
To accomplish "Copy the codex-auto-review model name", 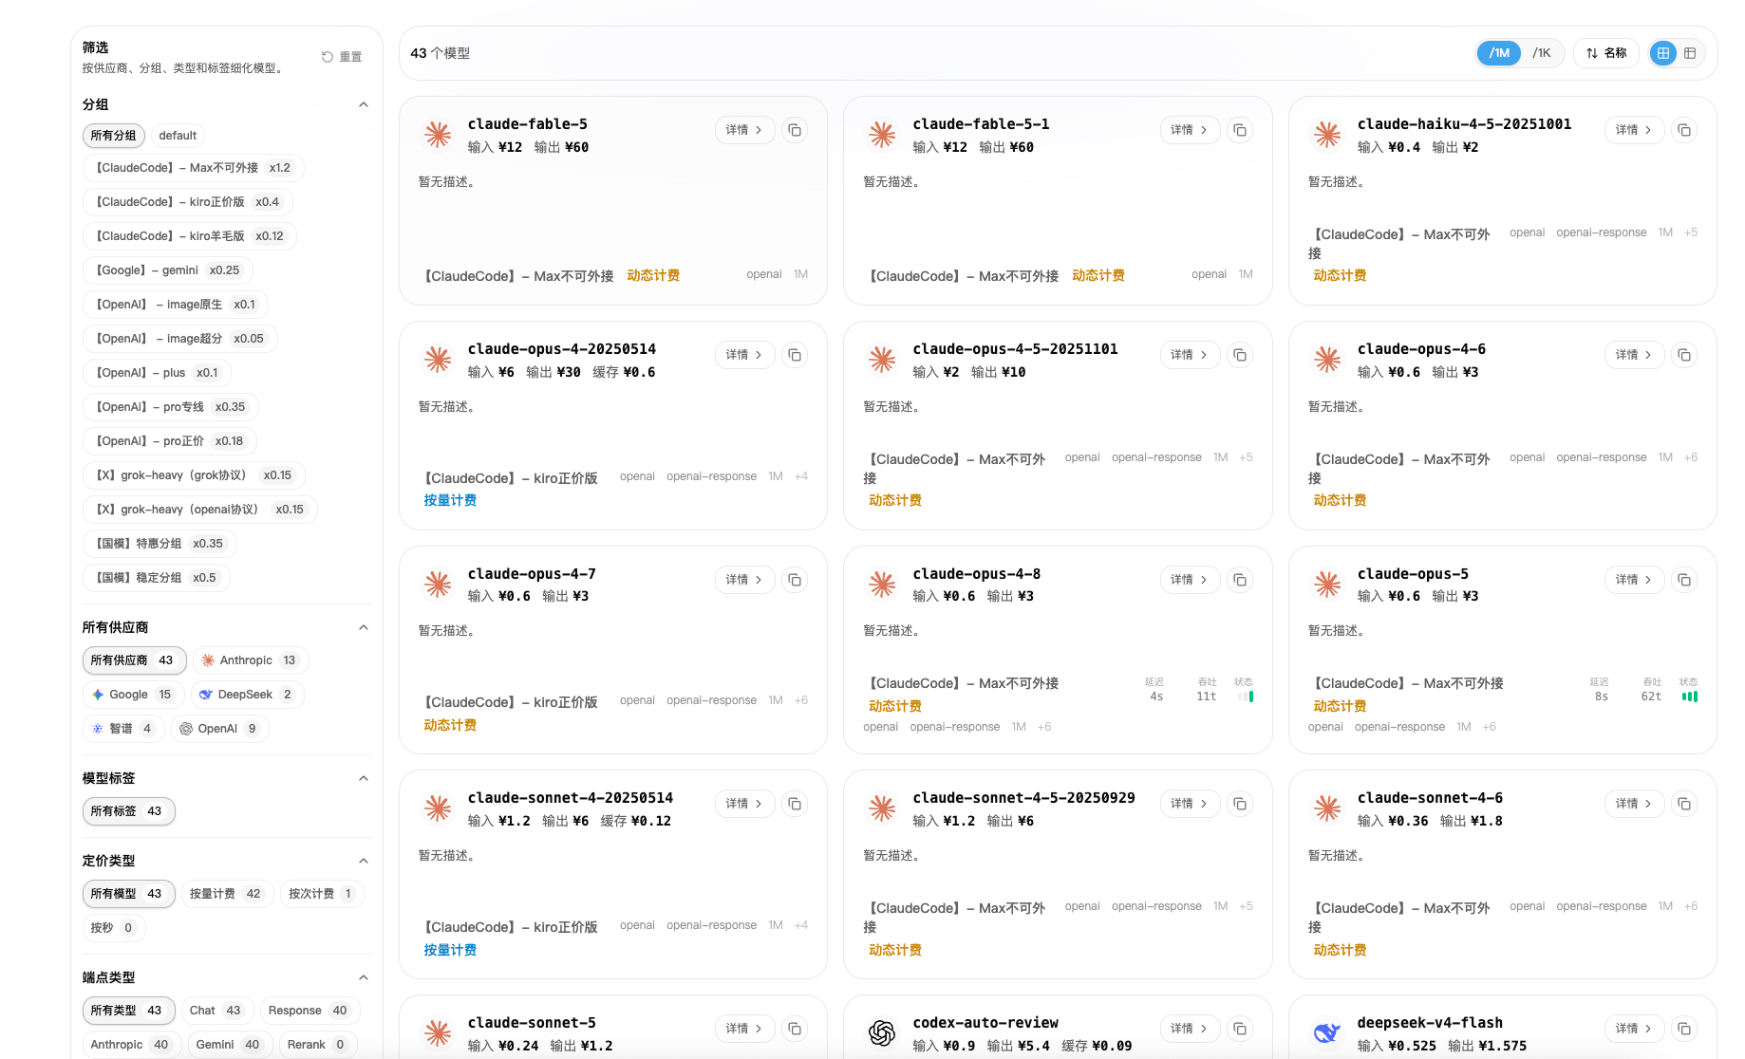I will (x=1240, y=1029).
